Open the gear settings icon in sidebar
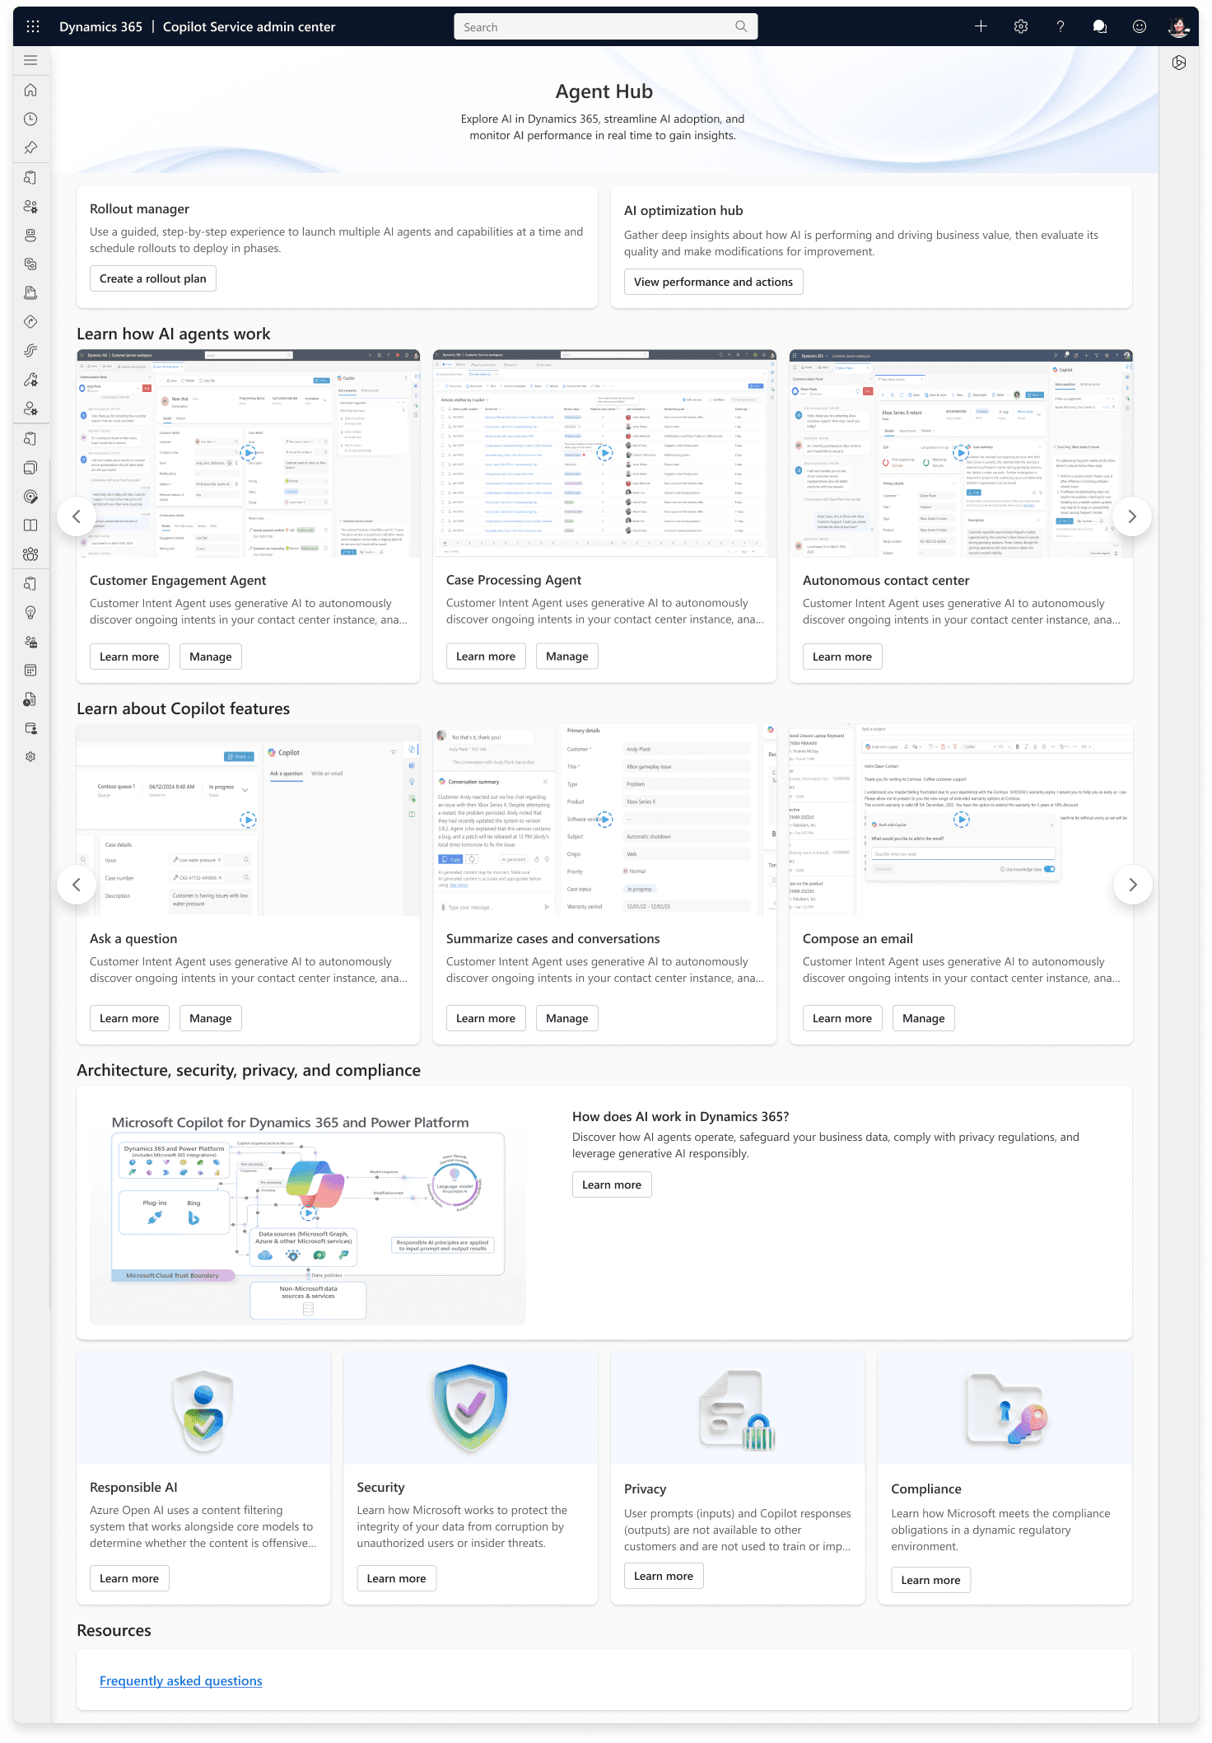Image resolution: width=1212 pixels, height=1743 pixels. (x=30, y=756)
